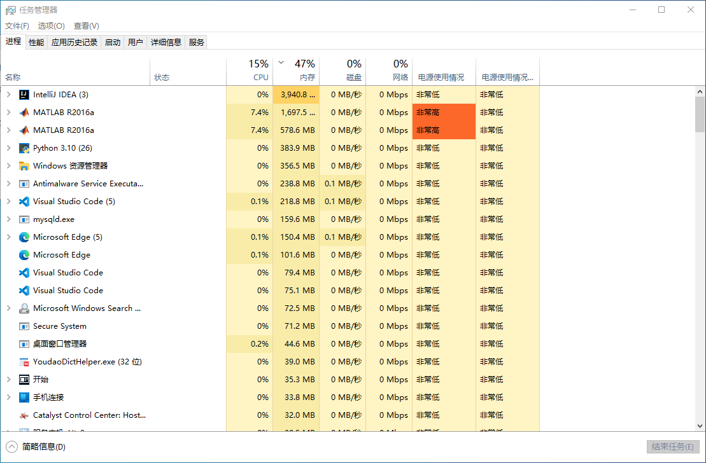Click the mysqld.exe process icon
706x463 pixels.
point(24,219)
